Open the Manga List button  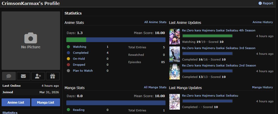tap(46, 102)
